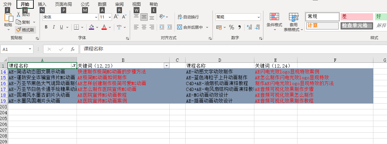
Task: Decrease decimal places
Action: coord(258,27)
